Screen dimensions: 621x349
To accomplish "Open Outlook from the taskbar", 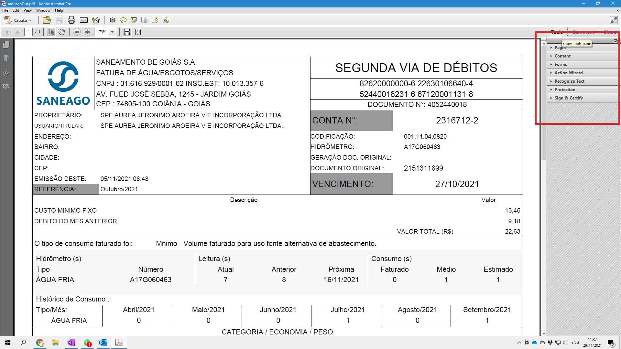I will [103, 343].
